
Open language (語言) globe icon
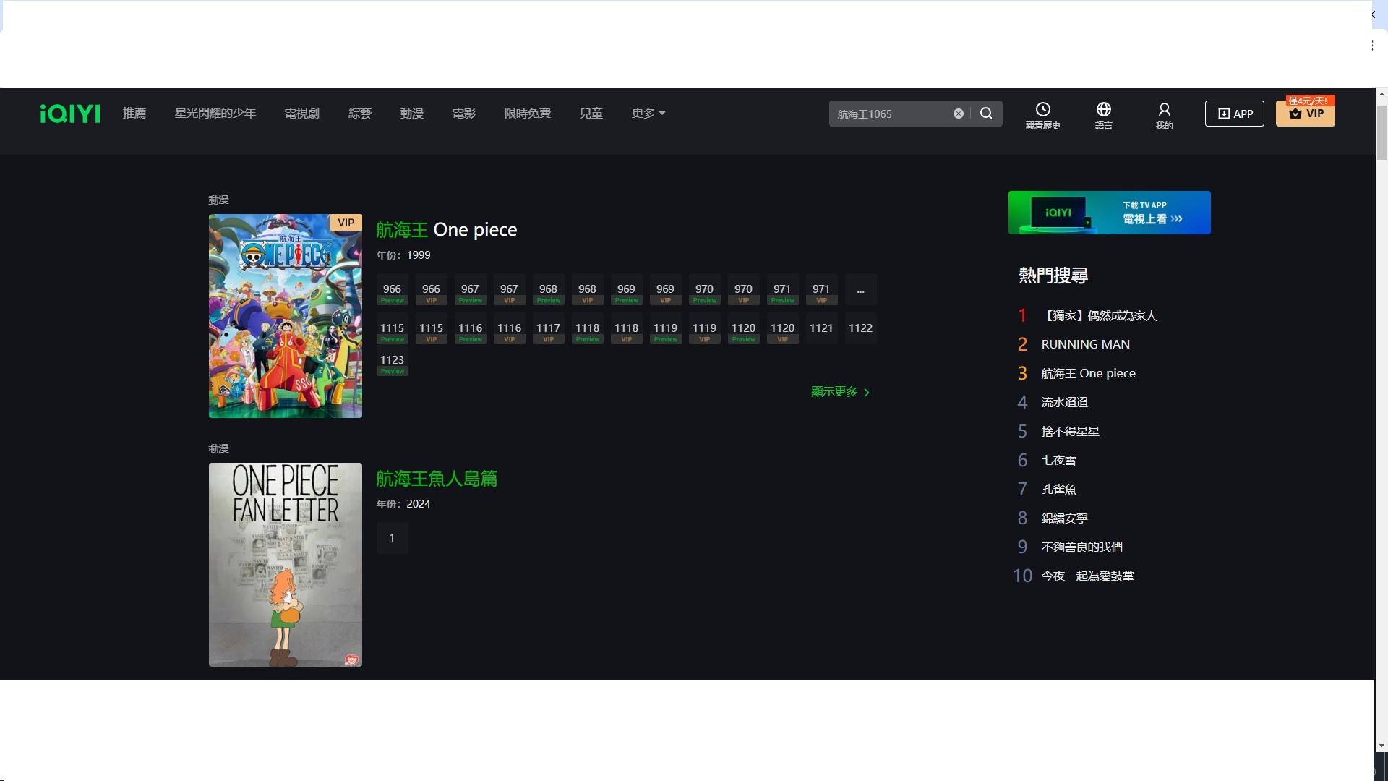click(1103, 115)
